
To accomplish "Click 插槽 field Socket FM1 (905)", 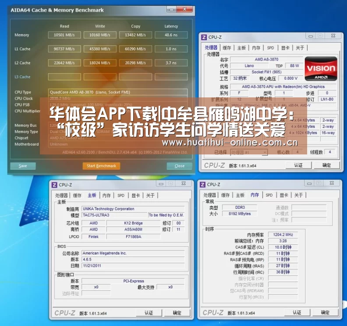I will click(266, 72).
